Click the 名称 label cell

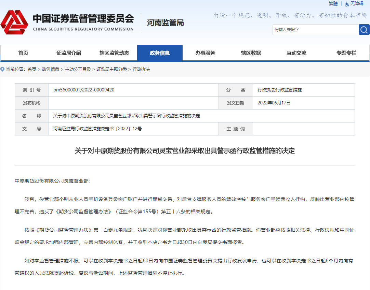point(31,116)
